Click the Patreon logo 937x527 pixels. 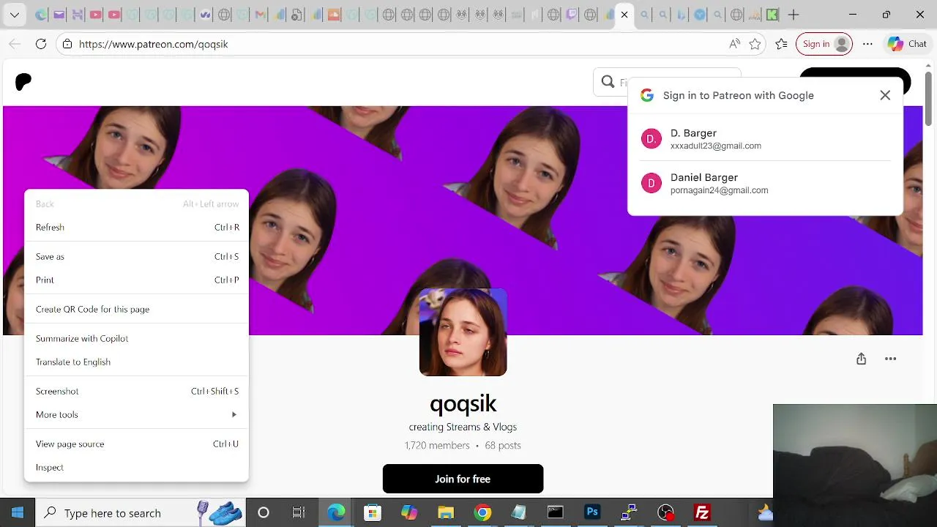click(x=23, y=82)
